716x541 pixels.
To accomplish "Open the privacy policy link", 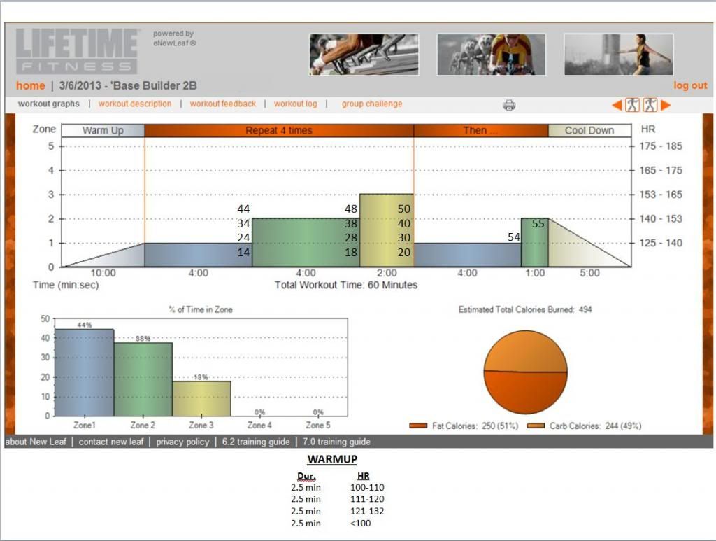I will pyautogui.click(x=182, y=442).
